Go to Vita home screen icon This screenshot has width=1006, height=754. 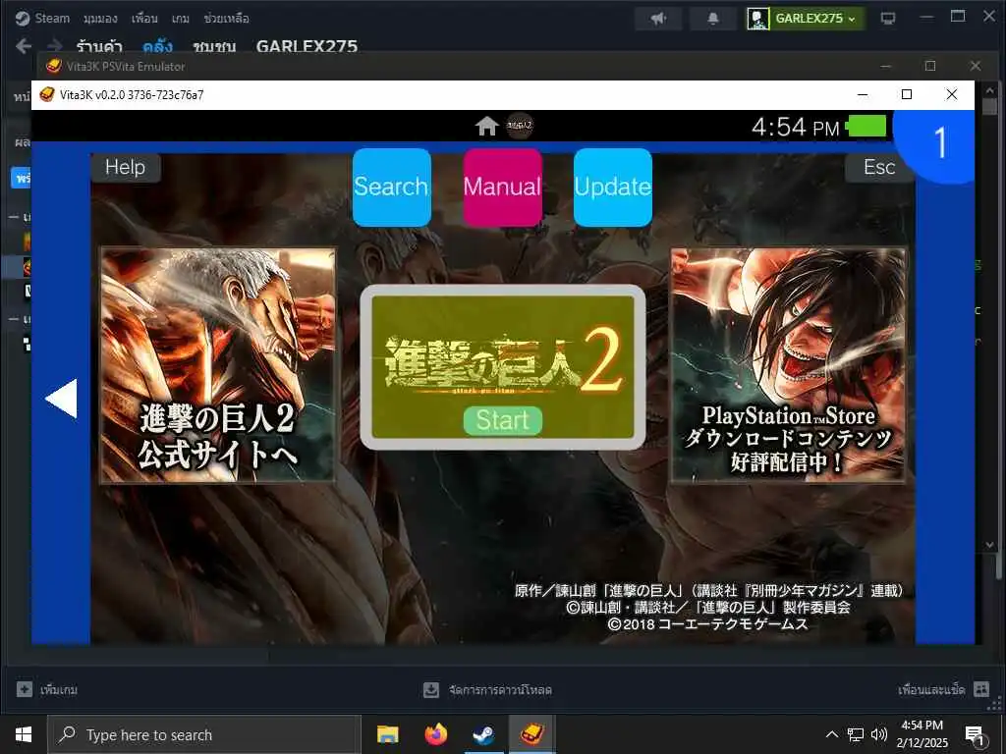point(486,126)
